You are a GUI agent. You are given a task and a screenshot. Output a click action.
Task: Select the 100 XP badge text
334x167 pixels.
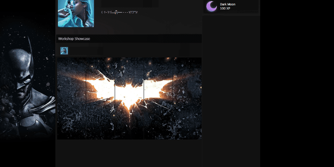point(225,8)
